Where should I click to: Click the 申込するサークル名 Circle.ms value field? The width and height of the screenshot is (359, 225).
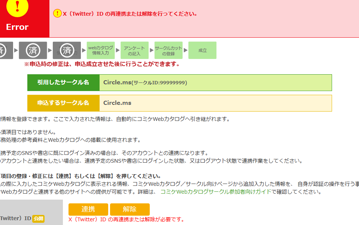pyautogui.click(x=215, y=103)
